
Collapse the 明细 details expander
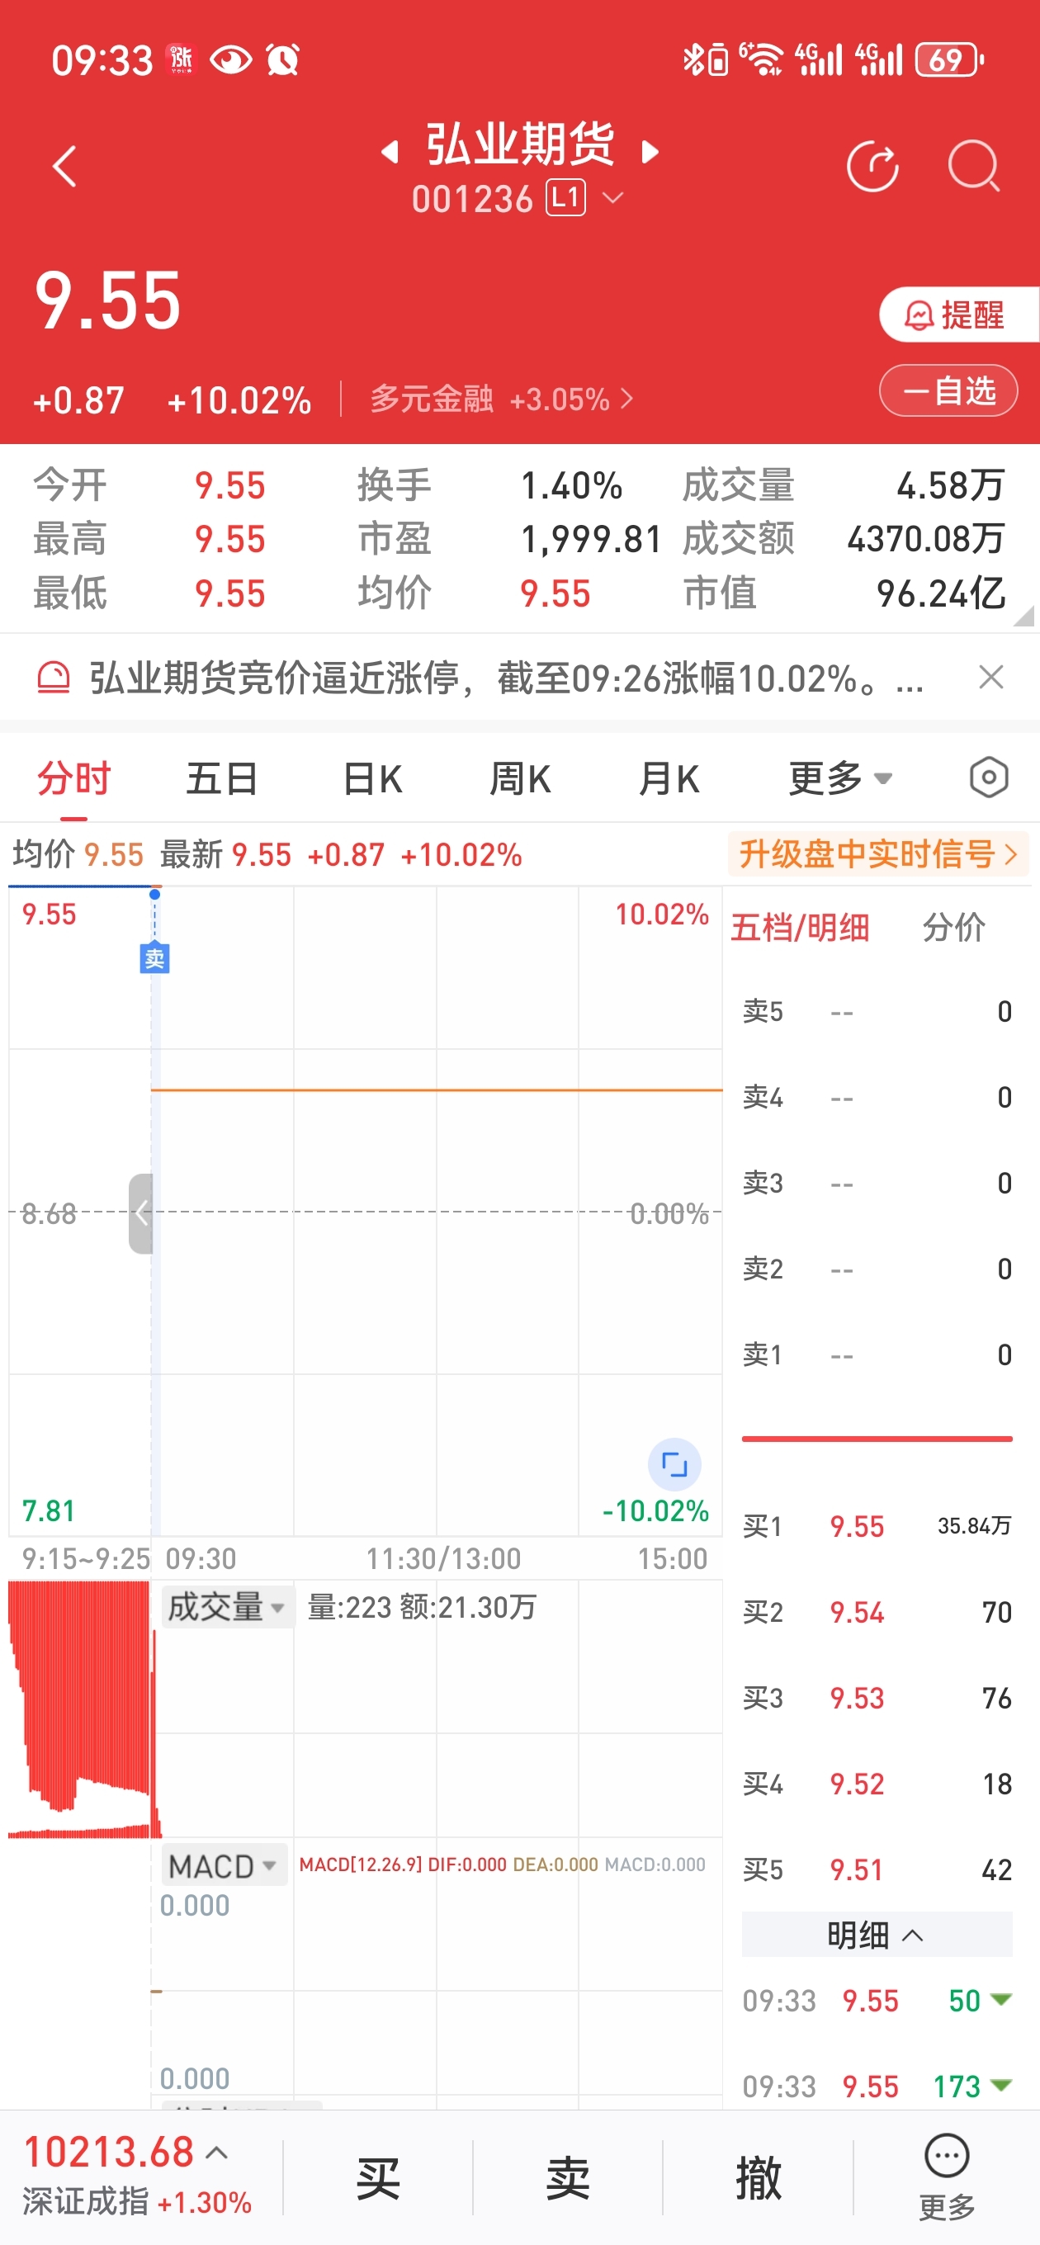[x=877, y=1935]
